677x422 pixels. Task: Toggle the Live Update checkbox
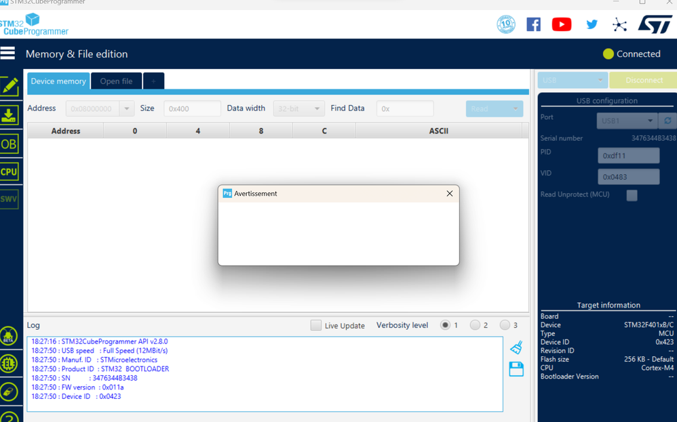pyautogui.click(x=316, y=325)
